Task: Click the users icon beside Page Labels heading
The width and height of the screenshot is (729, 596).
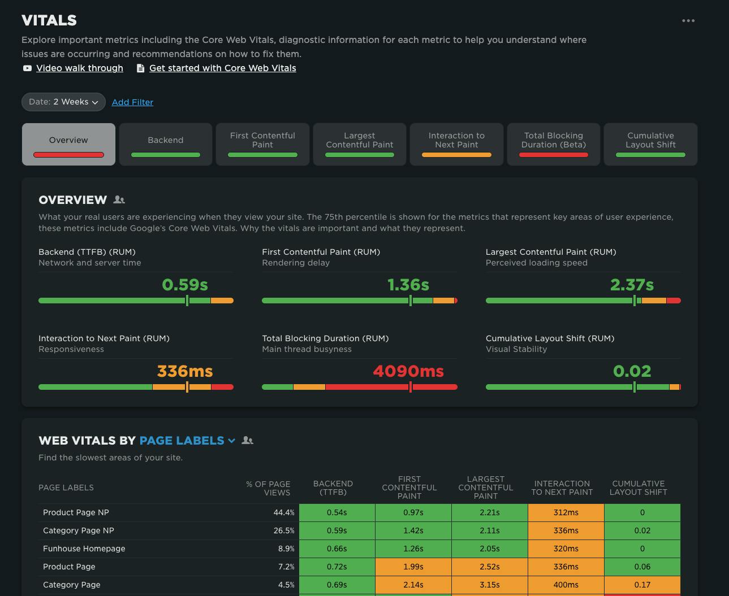Action: 247,441
